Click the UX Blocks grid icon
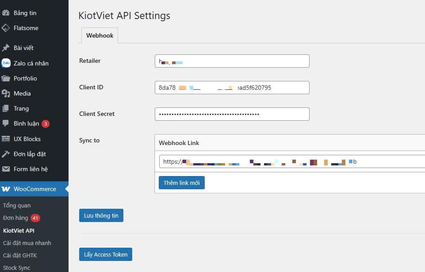Image resolution: width=425 pixels, height=272 pixels. (6, 139)
